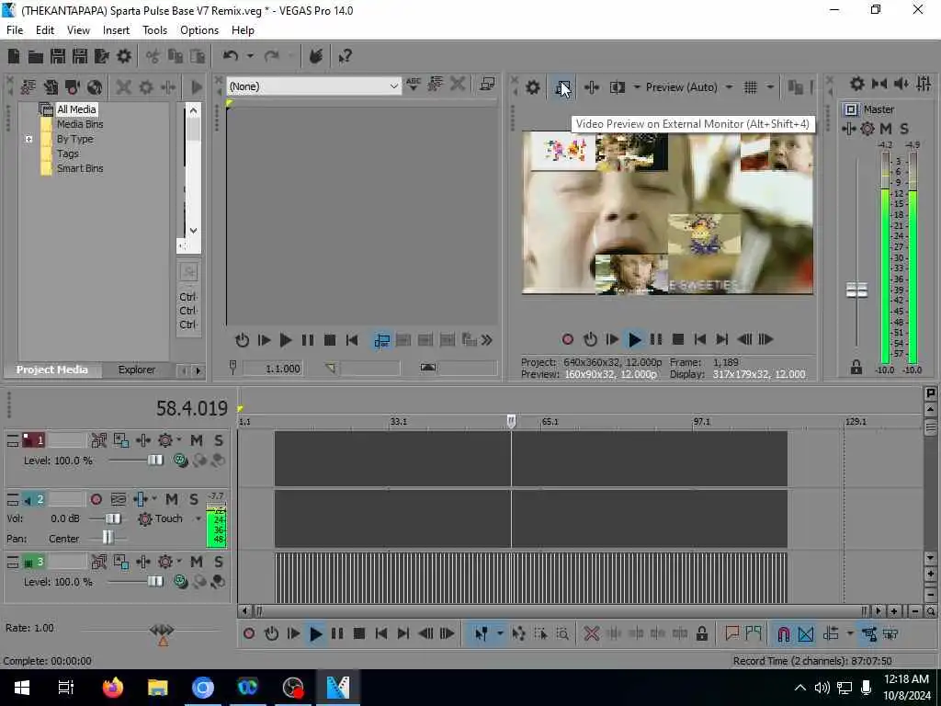Solo the Master bus with S
Viewport: 941px width, 706px height.
[x=904, y=129]
